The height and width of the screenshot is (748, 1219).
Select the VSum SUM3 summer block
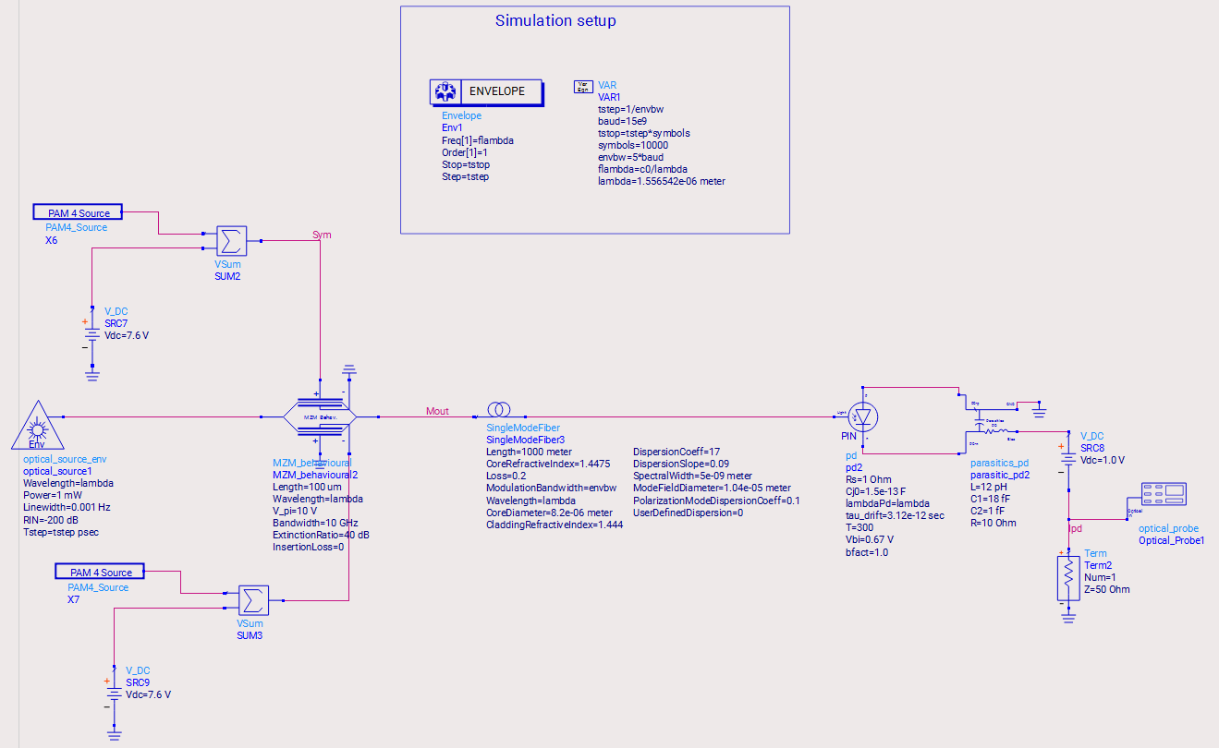(x=252, y=599)
